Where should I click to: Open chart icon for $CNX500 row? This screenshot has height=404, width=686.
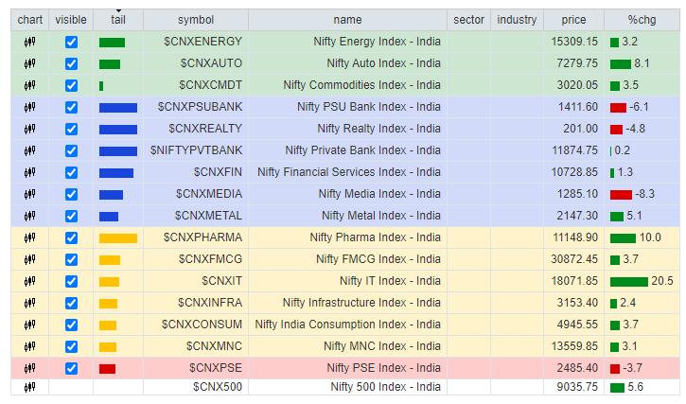click(29, 387)
